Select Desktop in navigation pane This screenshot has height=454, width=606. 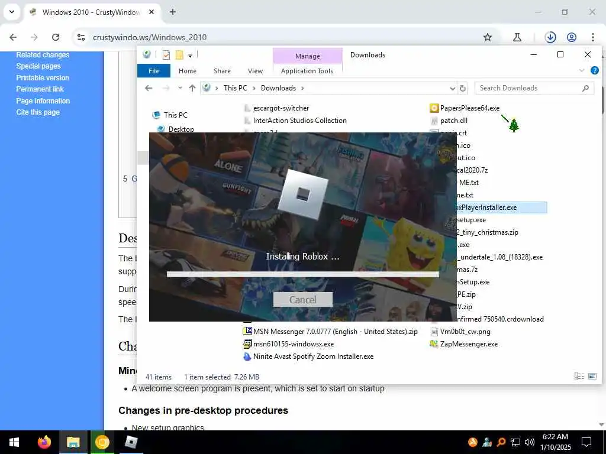tap(181, 129)
